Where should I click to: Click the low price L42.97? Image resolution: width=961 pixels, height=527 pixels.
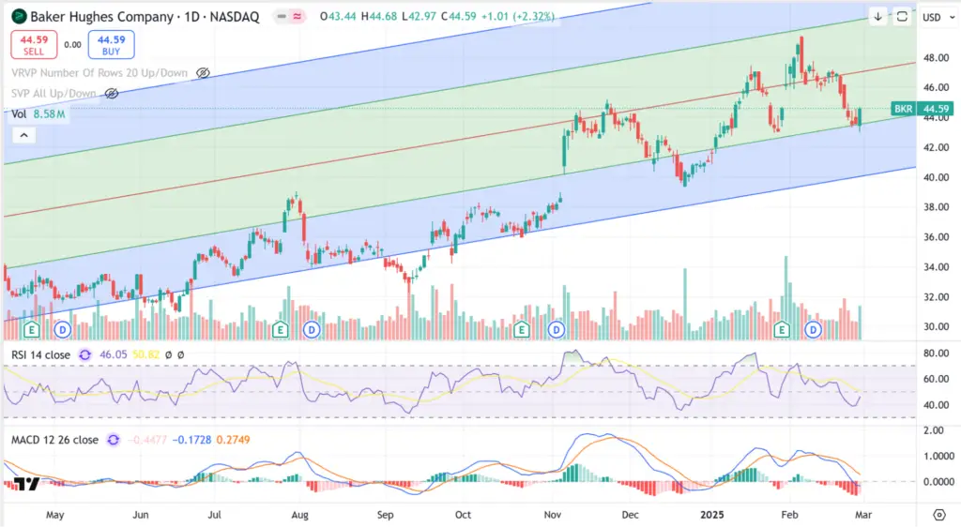[419, 17]
